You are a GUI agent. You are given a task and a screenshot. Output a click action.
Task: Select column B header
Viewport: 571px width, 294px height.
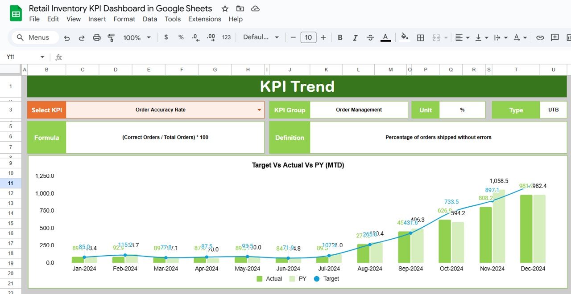[47, 69]
